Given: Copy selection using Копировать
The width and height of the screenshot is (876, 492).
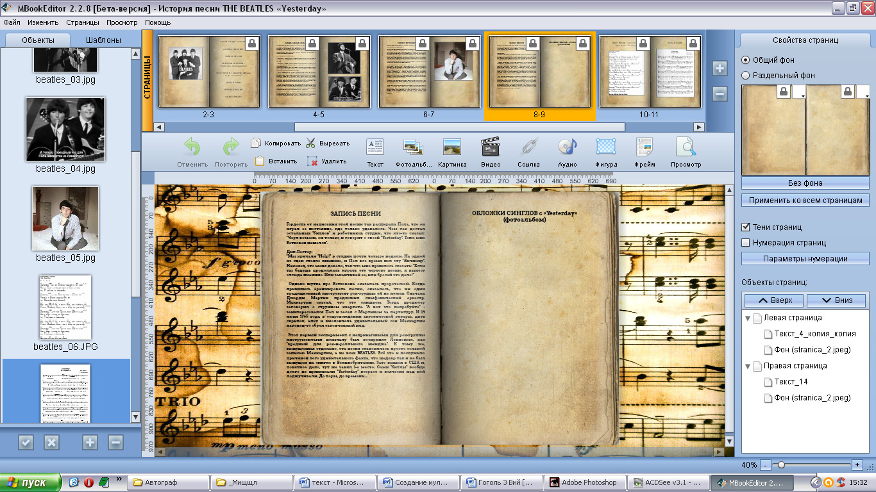Looking at the screenshot, I should click(x=275, y=143).
